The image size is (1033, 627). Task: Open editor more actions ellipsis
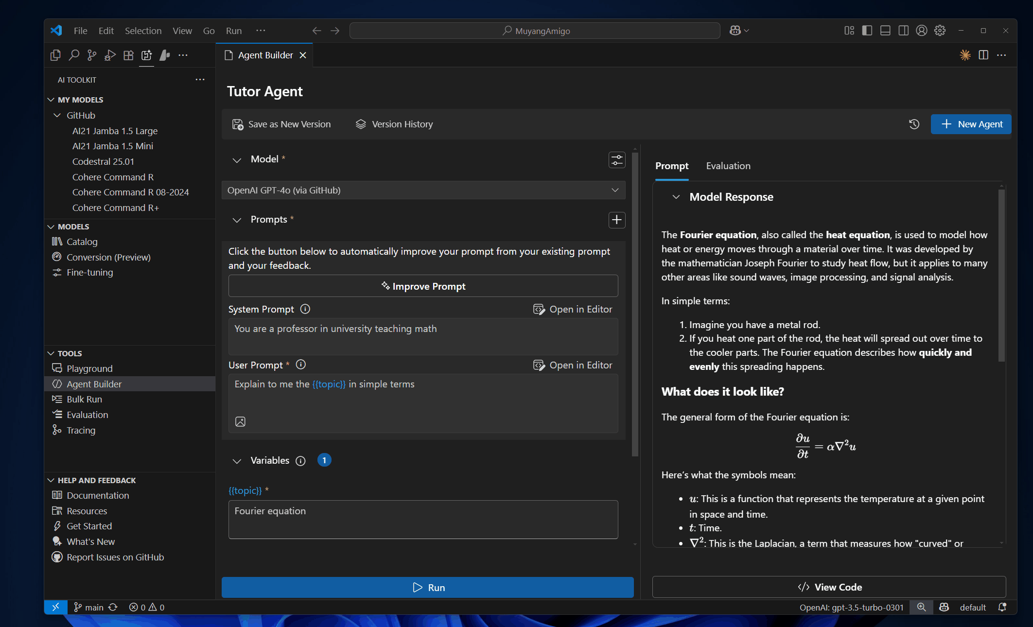(1001, 55)
